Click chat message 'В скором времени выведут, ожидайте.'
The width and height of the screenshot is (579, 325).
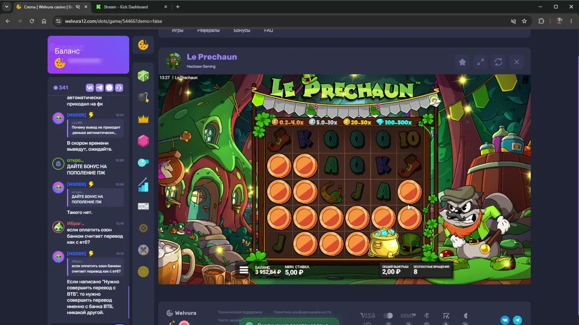click(90, 146)
